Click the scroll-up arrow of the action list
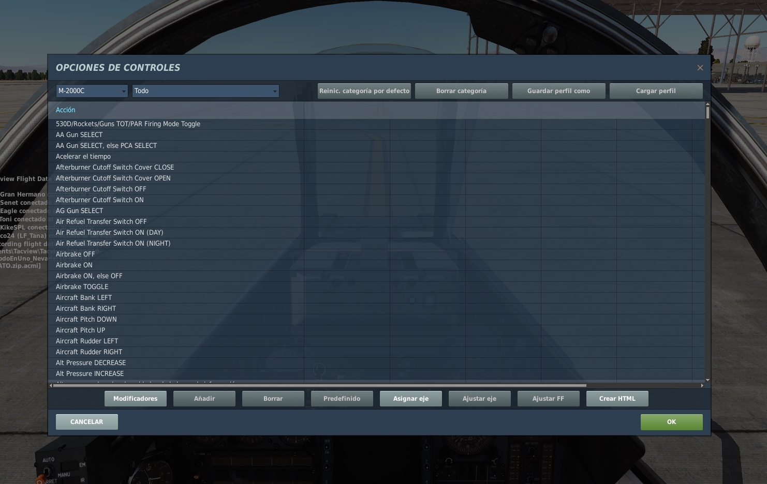Viewport: 767px width, 484px height. (x=707, y=104)
